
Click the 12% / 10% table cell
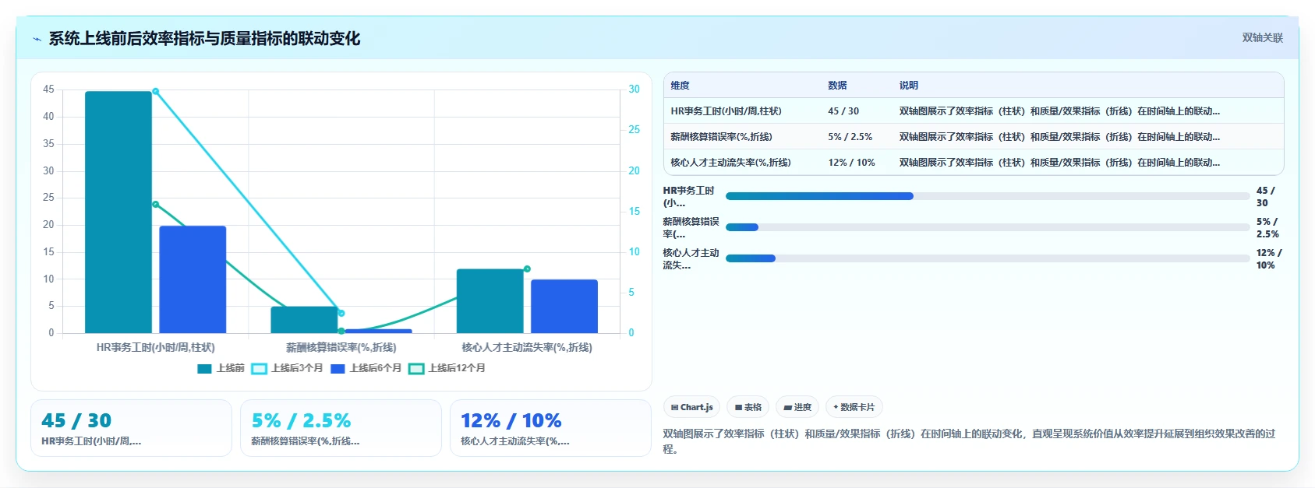click(x=851, y=163)
